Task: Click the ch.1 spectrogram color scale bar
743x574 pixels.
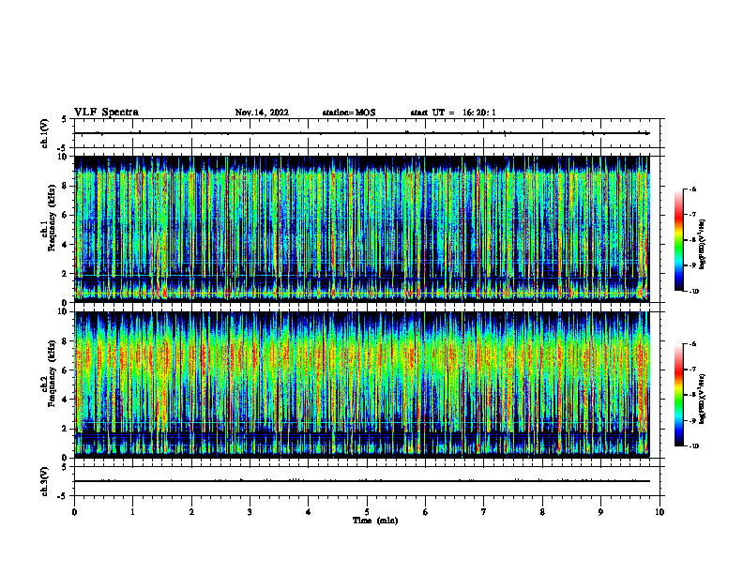Action: tap(678, 240)
